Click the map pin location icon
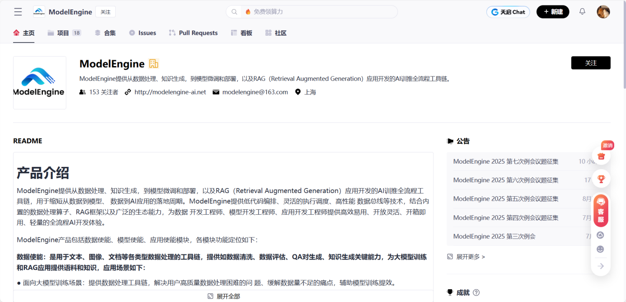This screenshot has height=302, width=626. 298,92
